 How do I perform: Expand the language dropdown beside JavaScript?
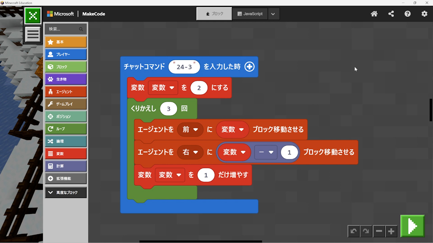[273, 14]
